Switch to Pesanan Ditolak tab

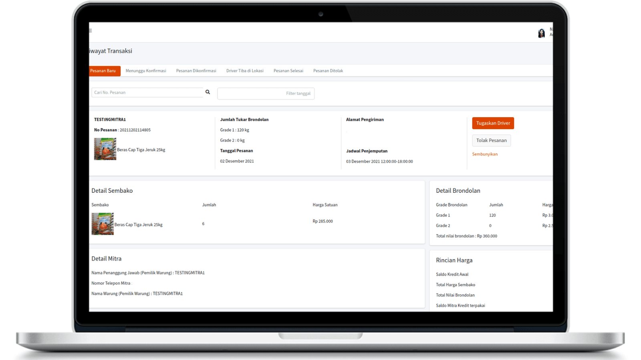tap(328, 71)
